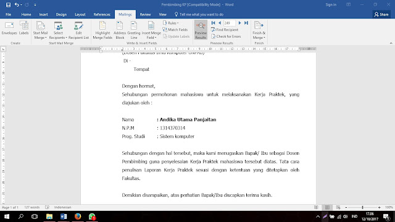Click Tell me what you want to do box

tap(199, 14)
